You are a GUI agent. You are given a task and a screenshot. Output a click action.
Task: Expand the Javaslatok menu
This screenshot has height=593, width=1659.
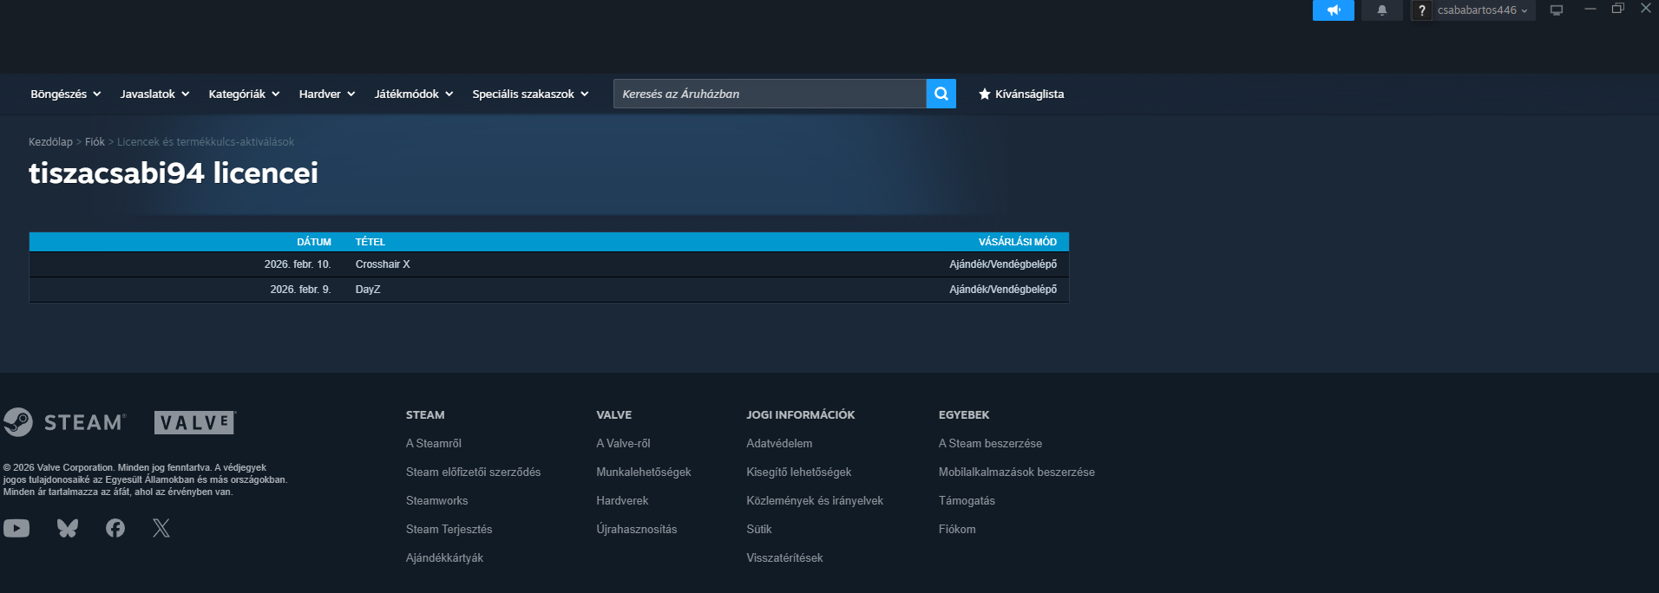[x=154, y=94]
